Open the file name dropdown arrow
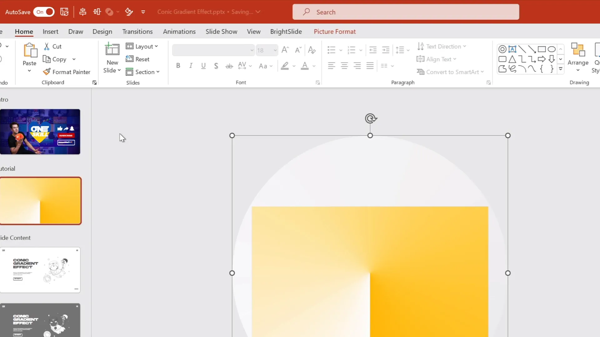The height and width of the screenshot is (337, 600). 258,12
